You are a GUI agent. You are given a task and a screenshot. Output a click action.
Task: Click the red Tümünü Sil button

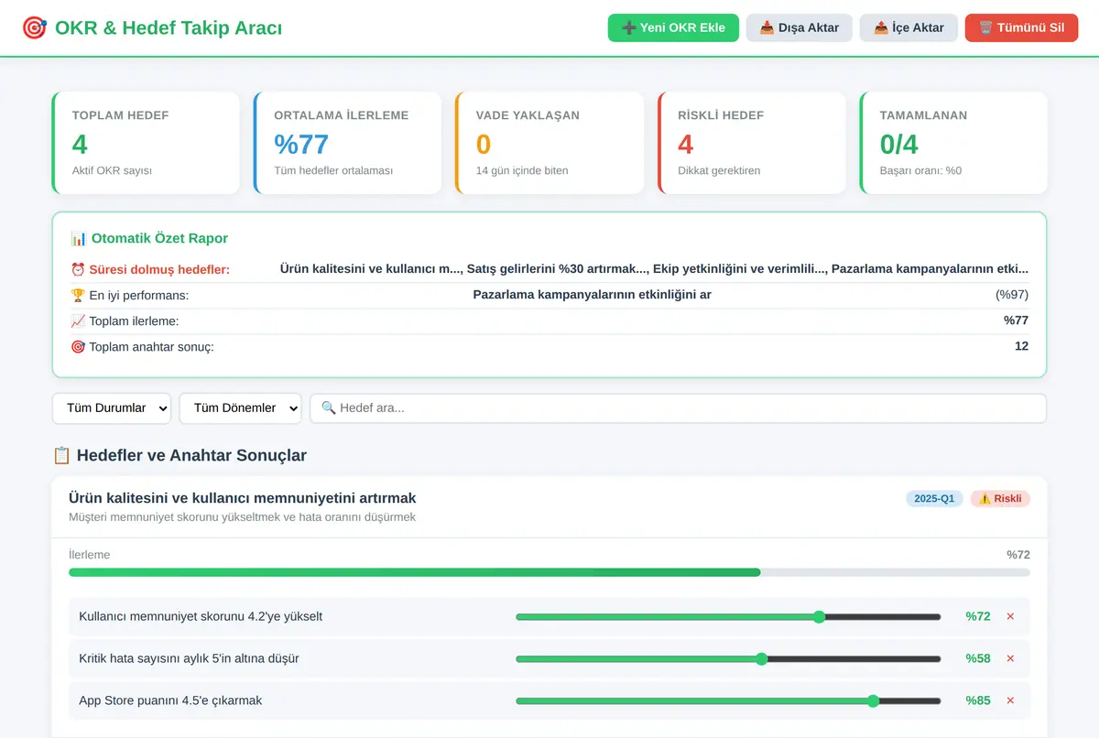click(x=1021, y=27)
